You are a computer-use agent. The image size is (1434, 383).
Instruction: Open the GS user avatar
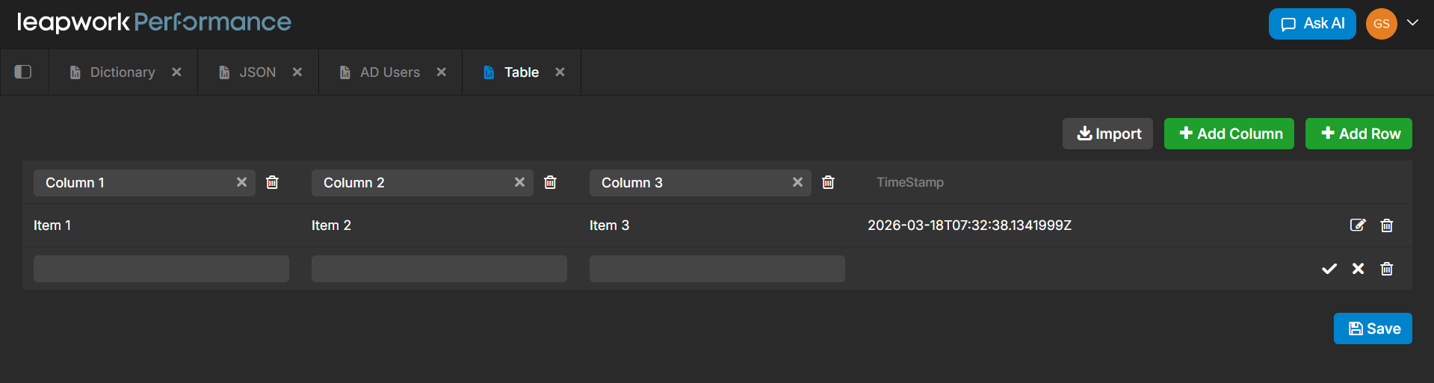click(1381, 24)
